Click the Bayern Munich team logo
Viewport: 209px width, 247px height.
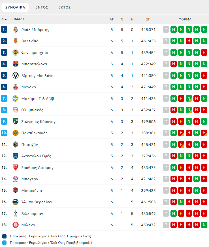(16, 179)
